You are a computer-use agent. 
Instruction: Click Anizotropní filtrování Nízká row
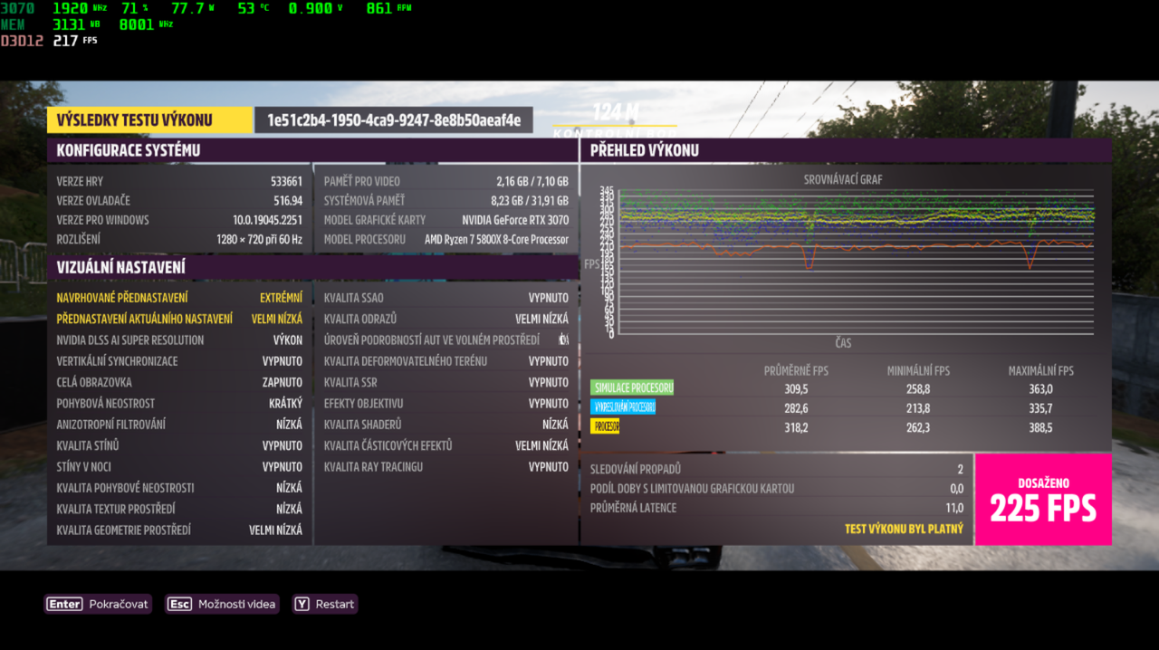pyautogui.click(x=179, y=425)
